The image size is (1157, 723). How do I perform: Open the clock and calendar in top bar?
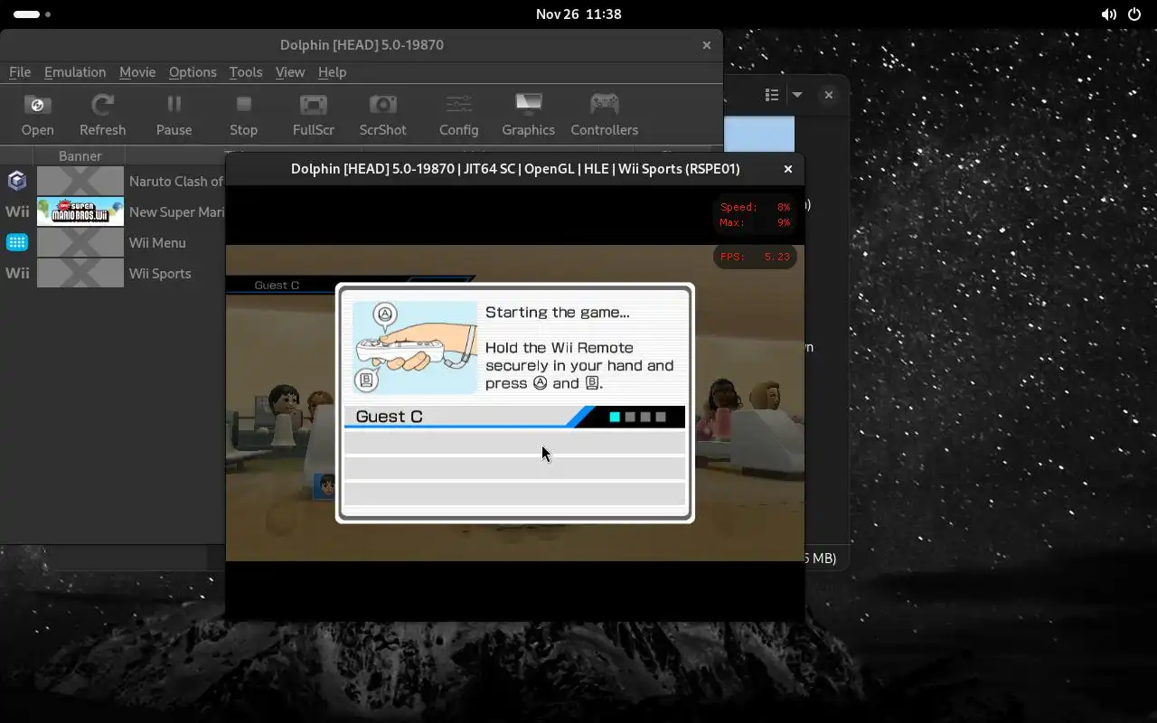[578, 14]
